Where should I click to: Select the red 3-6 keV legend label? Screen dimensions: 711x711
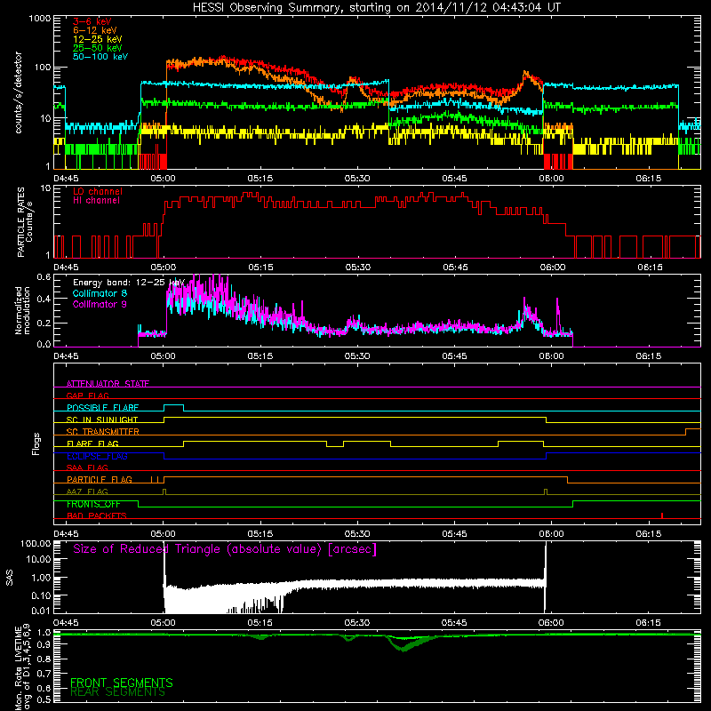tap(92, 21)
